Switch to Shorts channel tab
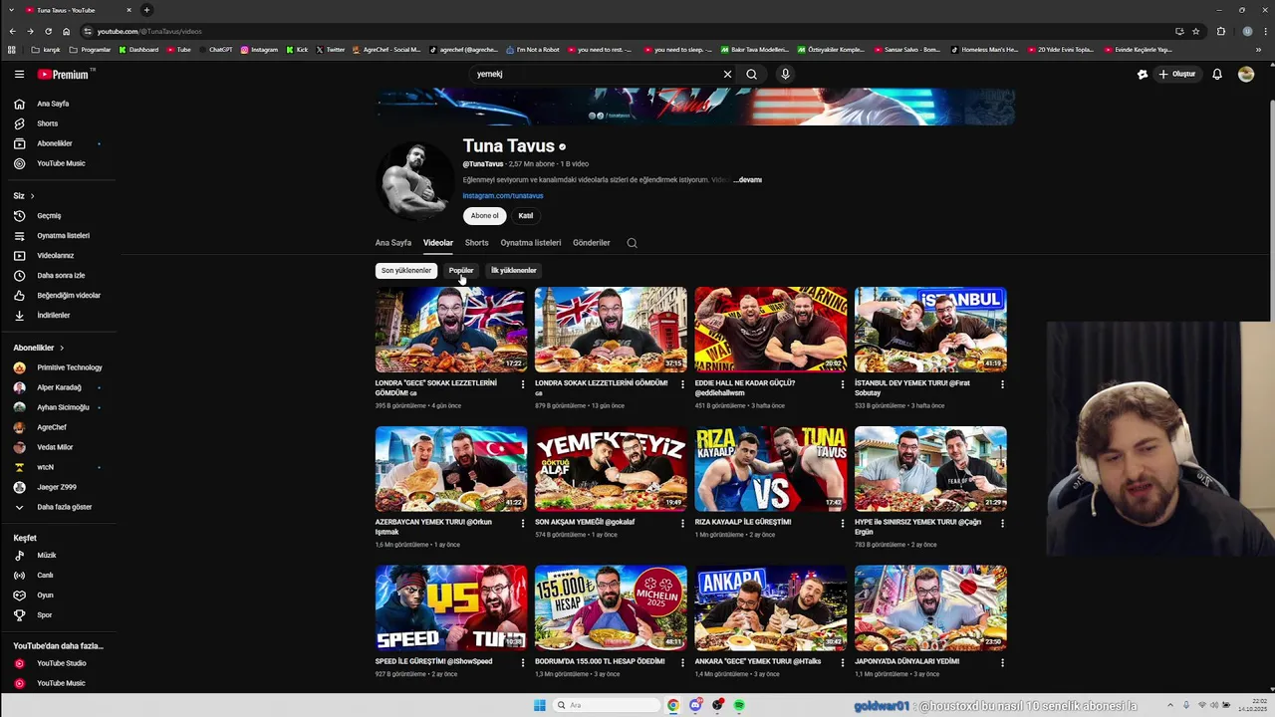 (x=477, y=243)
